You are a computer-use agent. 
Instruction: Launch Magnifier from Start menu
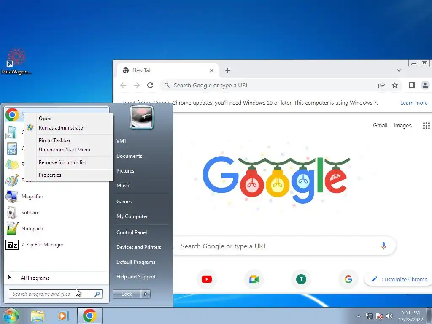pos(32,197)
